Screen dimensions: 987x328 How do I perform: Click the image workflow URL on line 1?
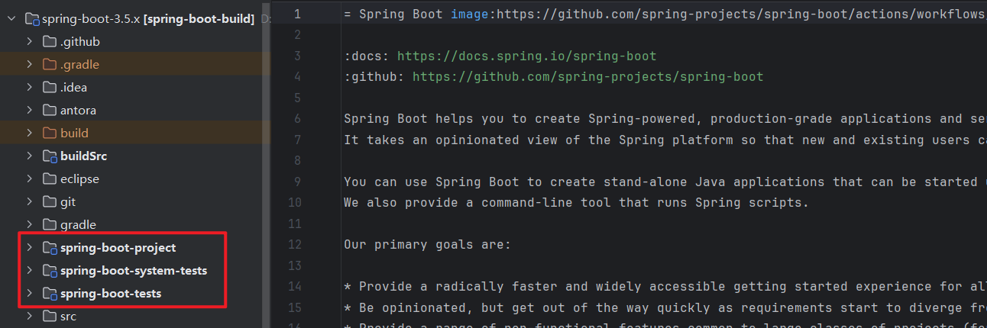point(741,14)
